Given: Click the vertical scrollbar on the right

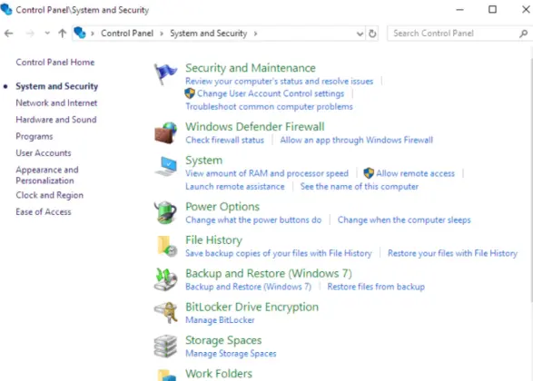Looking at the screenshot, I should click(x=531, y=180).
